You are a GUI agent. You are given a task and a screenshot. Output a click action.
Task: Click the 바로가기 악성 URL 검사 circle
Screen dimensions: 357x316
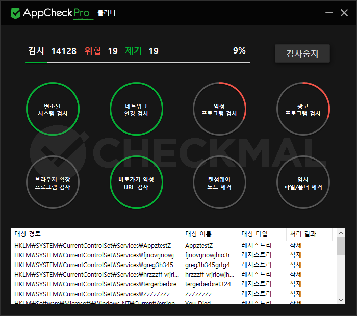[x=136, y=183]
